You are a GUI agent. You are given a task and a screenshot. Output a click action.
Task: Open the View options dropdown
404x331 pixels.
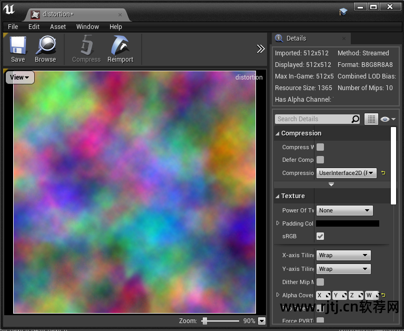coord(20,77)
